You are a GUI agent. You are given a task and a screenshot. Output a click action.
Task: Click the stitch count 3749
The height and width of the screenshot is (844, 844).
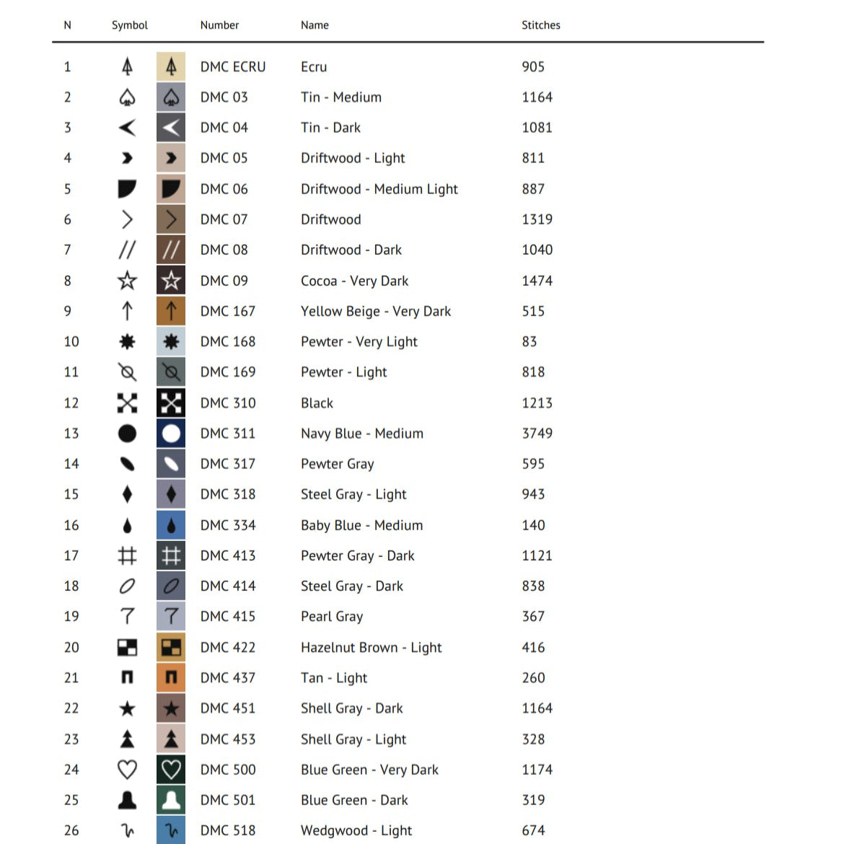[537, 433]
